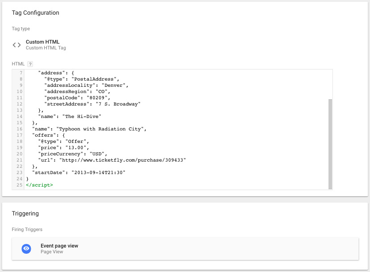Image resolution: width=370 pixels, height=272 pixels.
Task: Click the Triggering section header
Action: click(25, 213)
